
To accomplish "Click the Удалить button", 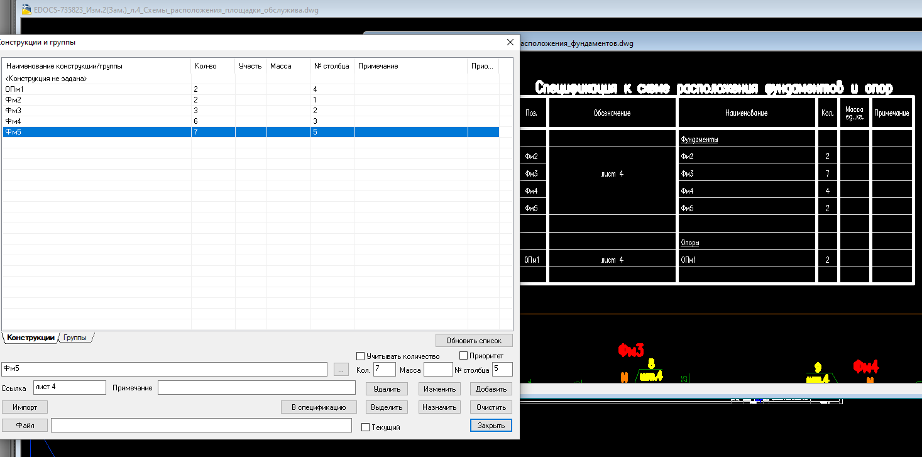I will (x=387, y=389).
